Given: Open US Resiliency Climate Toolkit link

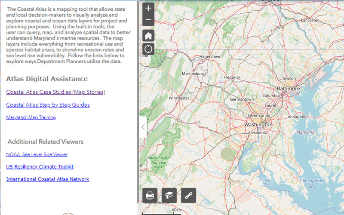Looking at the screenshot, I should point(40,167).
